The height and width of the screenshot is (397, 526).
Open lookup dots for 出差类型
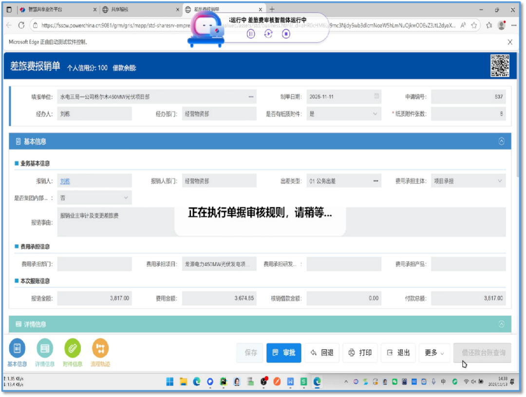pos(376,181)
